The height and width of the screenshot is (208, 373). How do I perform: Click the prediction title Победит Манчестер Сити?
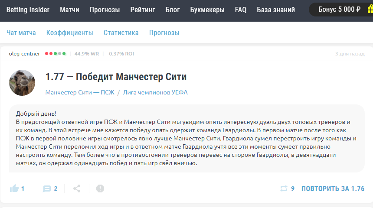pyautogui.click(x=116, y=77)
